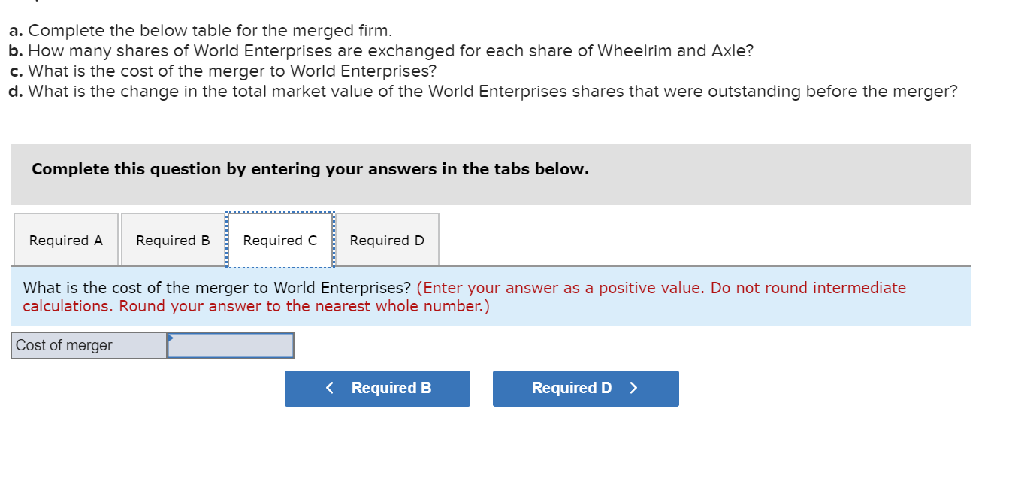Image resolution: width=1009 pixels, height=494 pixels.
Task: View the Required D tab
Action: coord(386,239)
